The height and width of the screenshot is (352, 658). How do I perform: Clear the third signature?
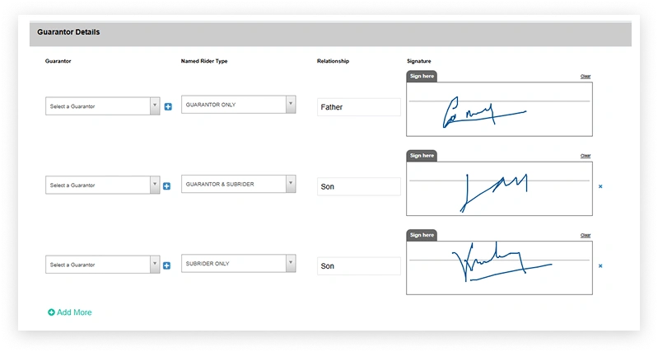(586, 235)
